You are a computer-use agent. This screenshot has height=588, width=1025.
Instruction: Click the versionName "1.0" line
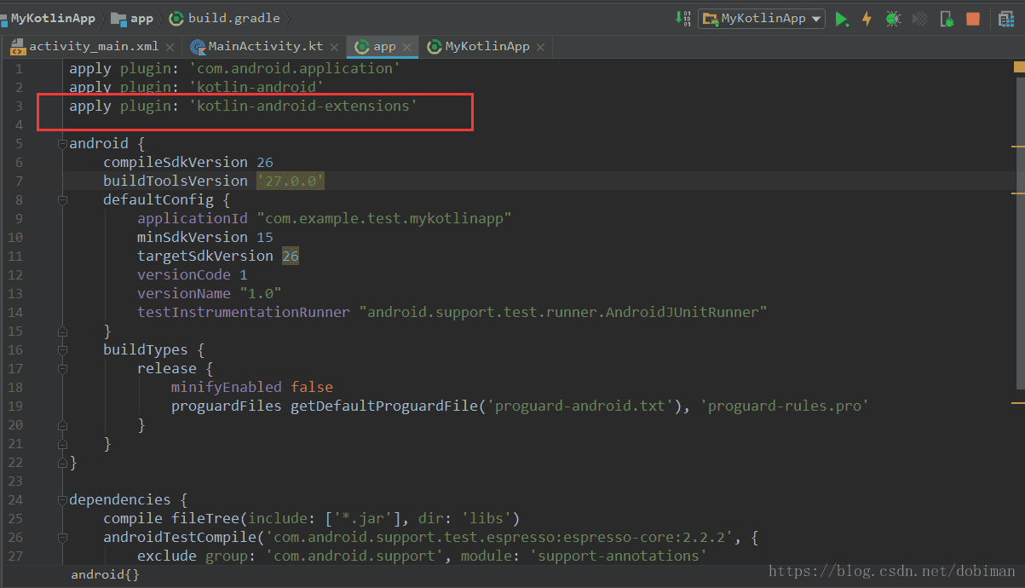click(210, 294)
